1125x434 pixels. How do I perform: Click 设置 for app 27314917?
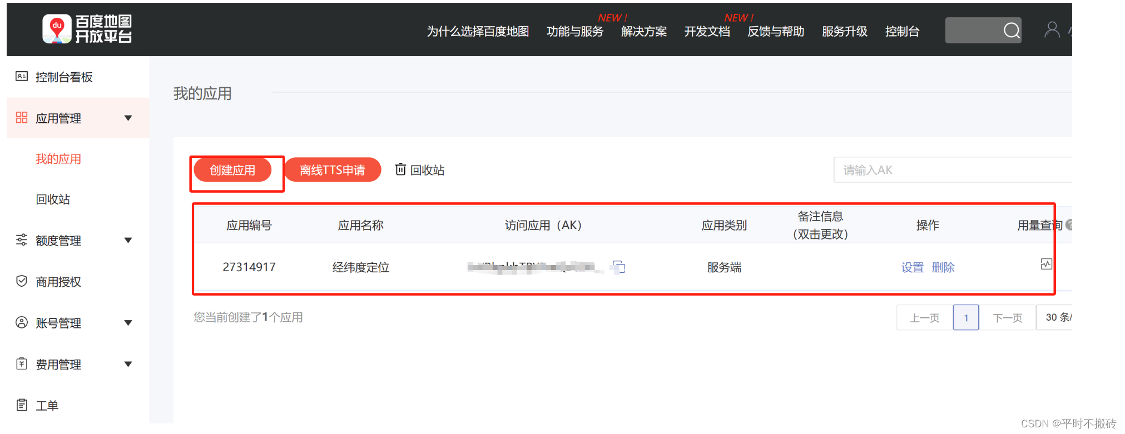[x=912, y=267]
